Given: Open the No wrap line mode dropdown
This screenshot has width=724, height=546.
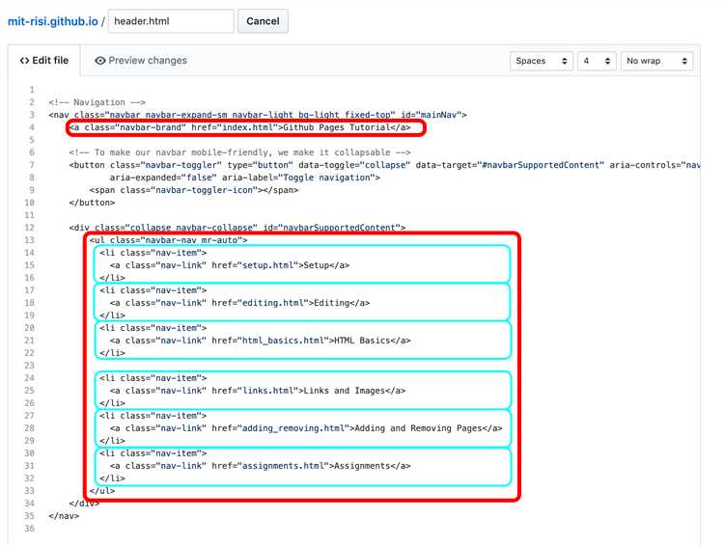Looking at the screenshot, I should (x=656, y=61).
